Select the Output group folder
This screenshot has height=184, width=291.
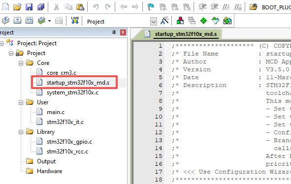(46, 161)
